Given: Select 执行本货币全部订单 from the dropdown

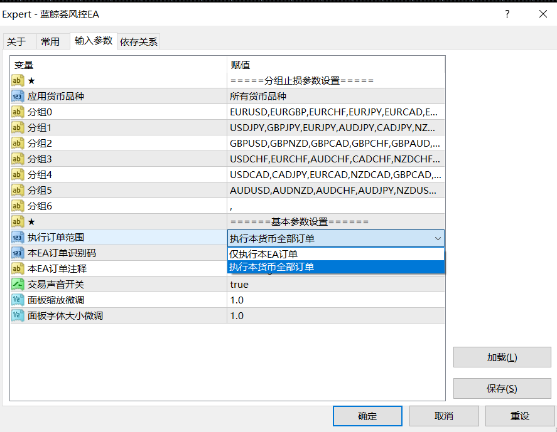Looking at the screenshot, I should [283, 268].
